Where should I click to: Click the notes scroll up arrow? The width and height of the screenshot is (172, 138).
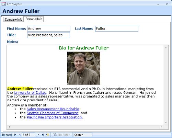pos(166,48)
